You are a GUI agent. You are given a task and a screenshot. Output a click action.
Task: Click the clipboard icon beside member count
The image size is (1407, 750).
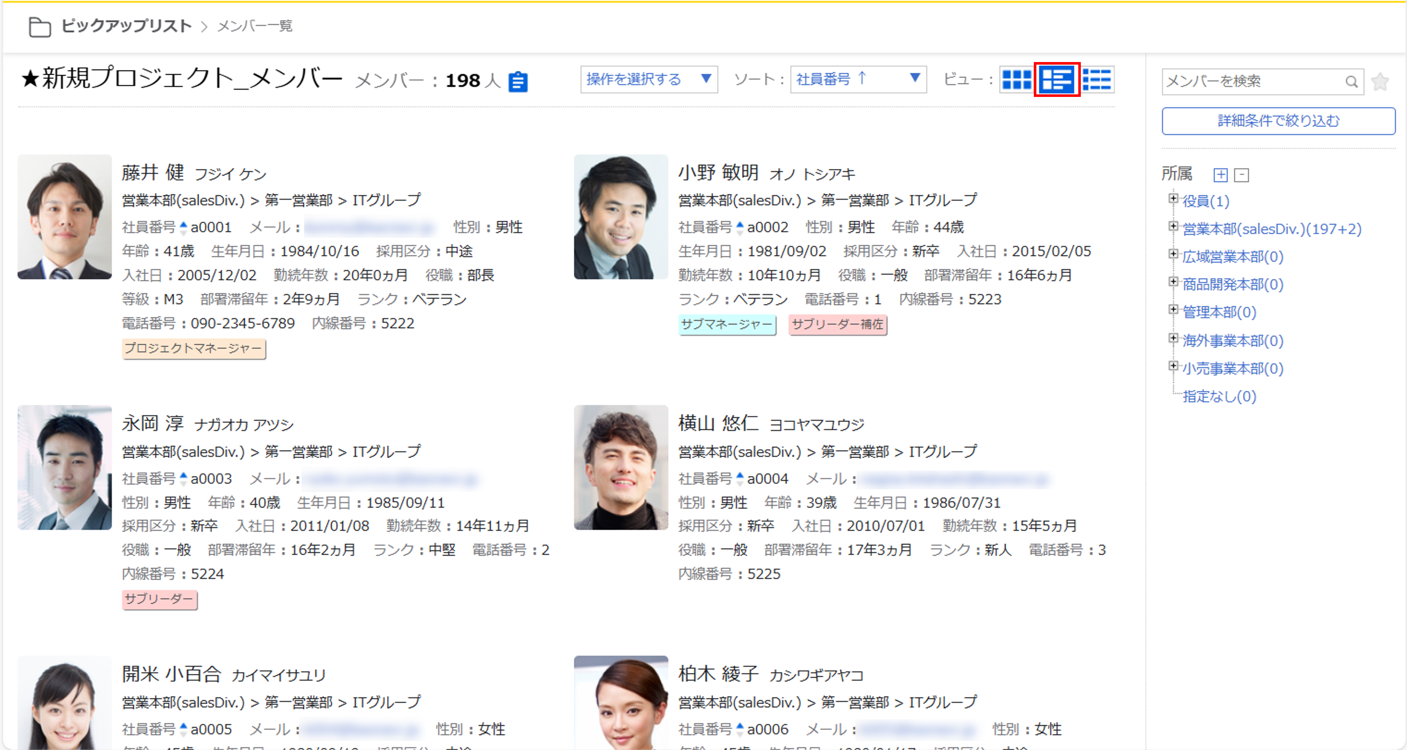pyautogui.click(x=517, y=82)
